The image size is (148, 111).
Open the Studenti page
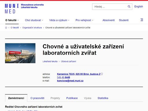tap(124, 20)
